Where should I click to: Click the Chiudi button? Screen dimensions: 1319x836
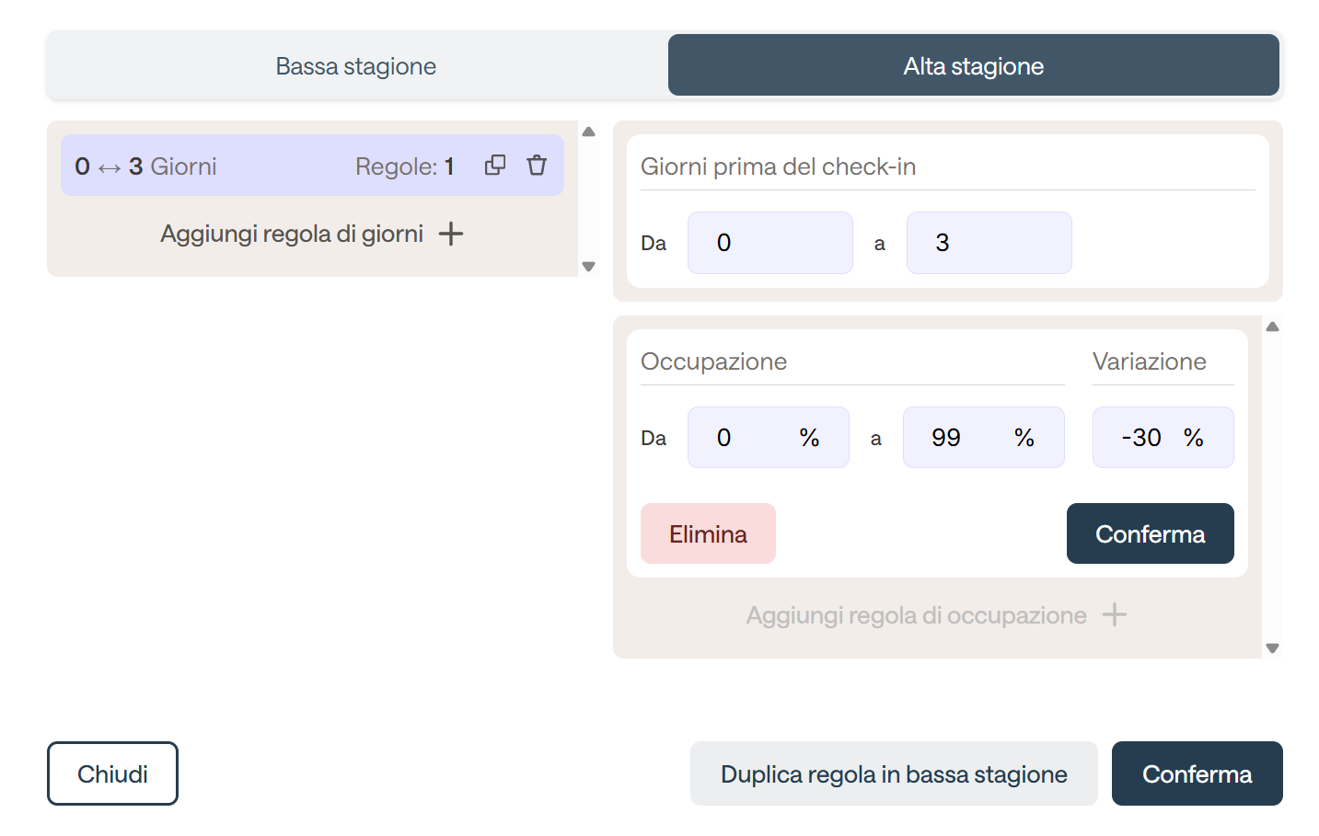pos(112,773)
